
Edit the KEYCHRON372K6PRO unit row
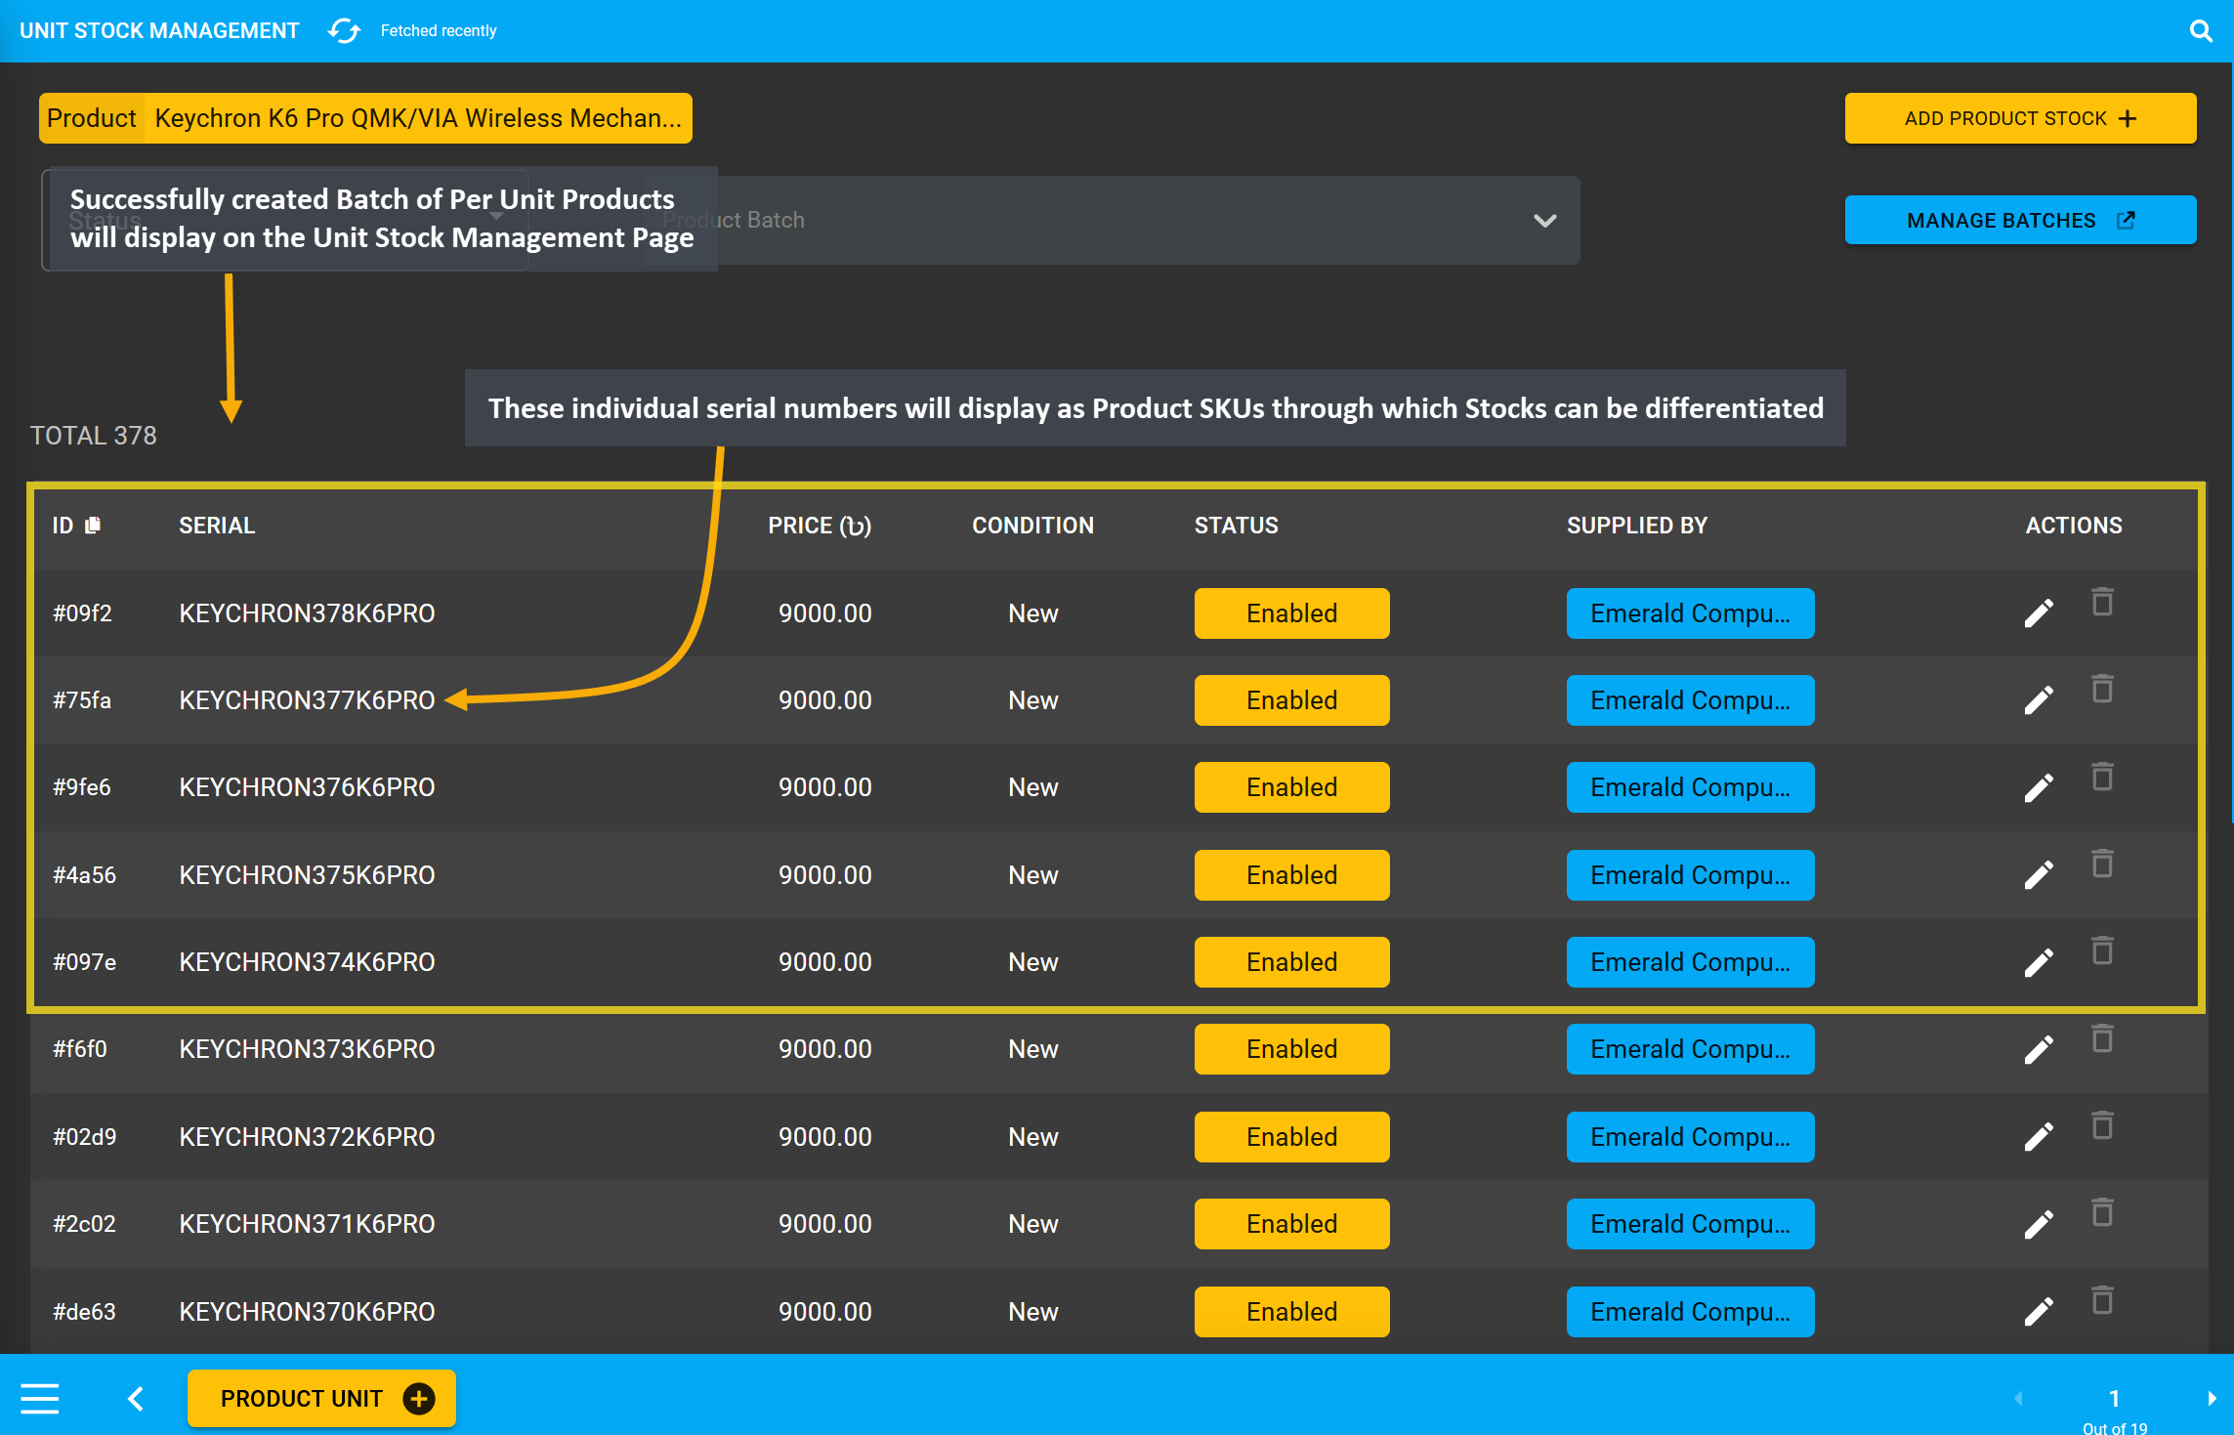(x=2039, y=1137)
